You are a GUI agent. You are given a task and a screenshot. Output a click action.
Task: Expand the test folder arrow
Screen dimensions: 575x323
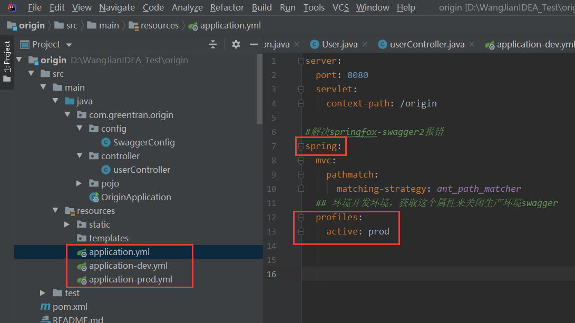pos(43,293)
